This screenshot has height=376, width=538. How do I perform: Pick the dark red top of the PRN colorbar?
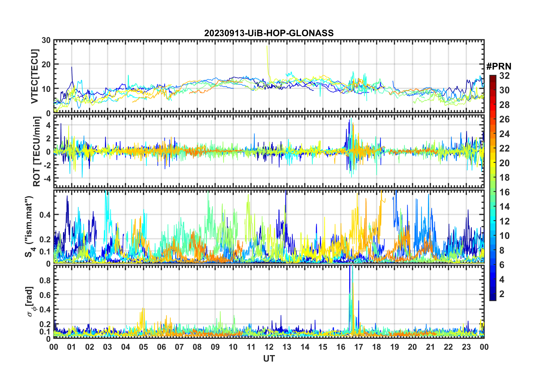[492, 77]
